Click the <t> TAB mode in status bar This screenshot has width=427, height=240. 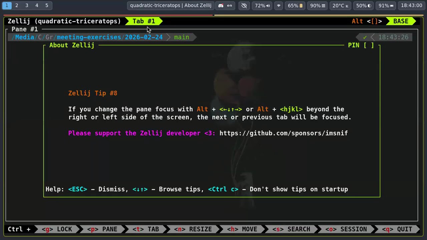[146, 229]
